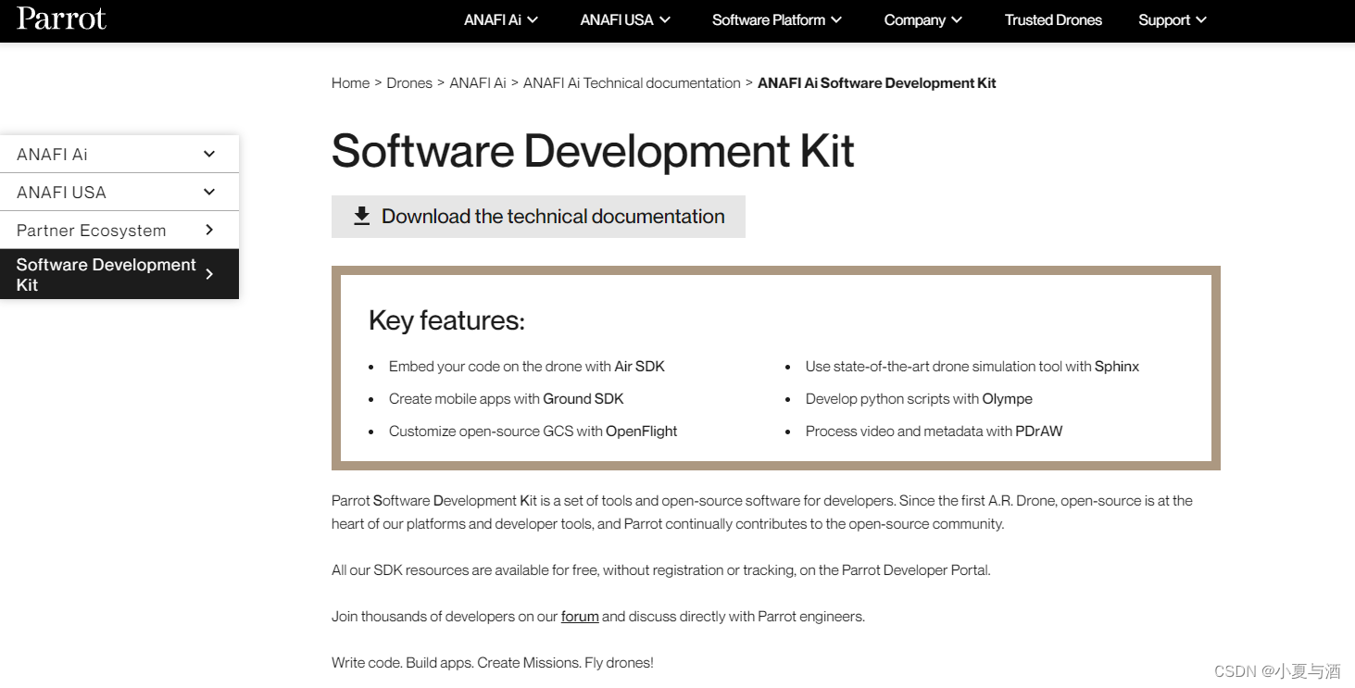Click the Parrot logo

pyautogui.click(x=61, y=19)
